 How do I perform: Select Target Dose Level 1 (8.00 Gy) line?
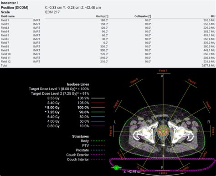point(59,89)
